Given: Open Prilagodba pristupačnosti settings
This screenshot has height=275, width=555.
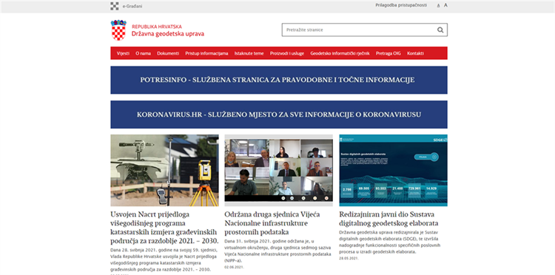Looking at the screenshot, I should pos(401,5).
